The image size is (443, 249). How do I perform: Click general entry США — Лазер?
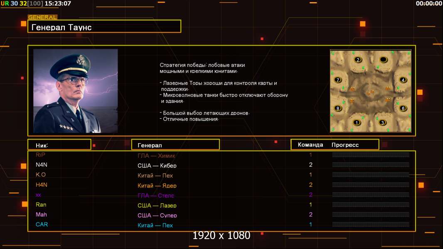(x=157, y=205)
